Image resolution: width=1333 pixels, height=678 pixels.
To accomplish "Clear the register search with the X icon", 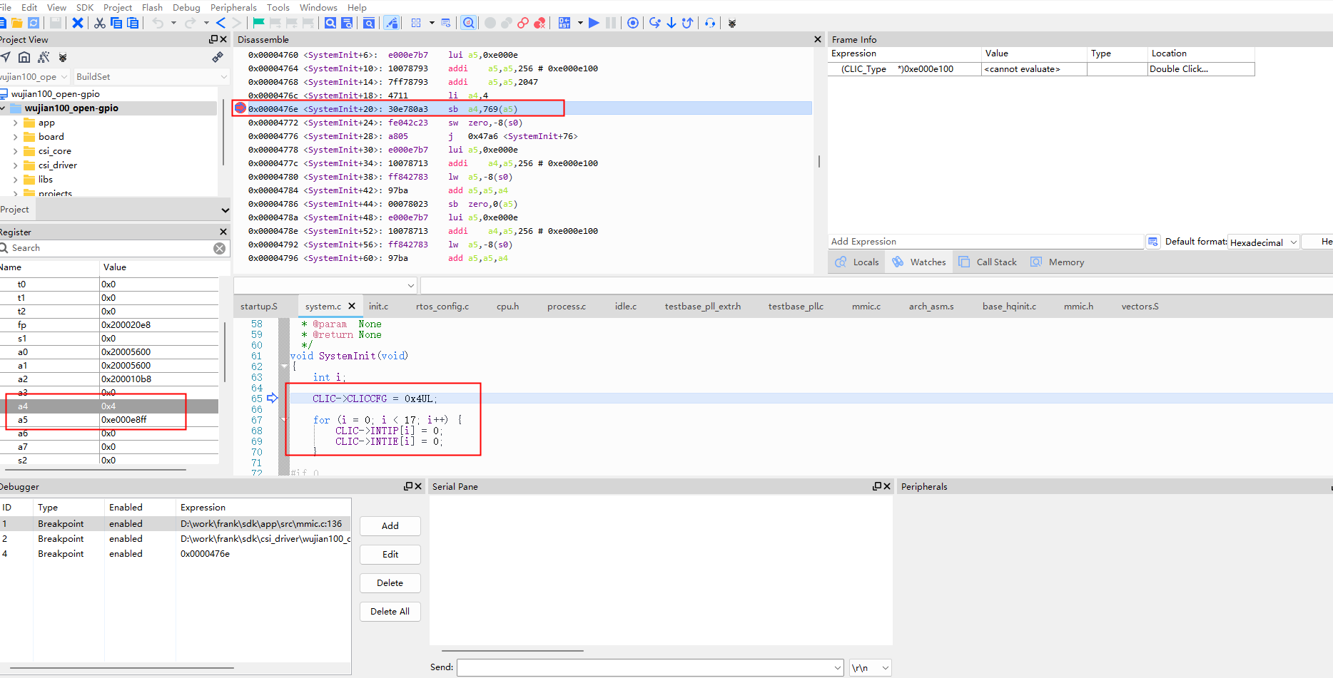I will (220, 248).
